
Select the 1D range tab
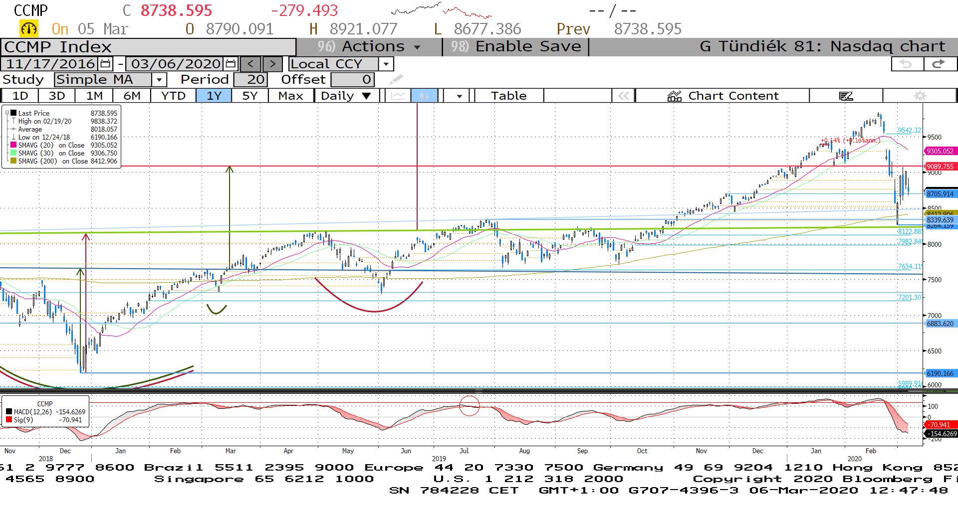[x=20, y=96]
